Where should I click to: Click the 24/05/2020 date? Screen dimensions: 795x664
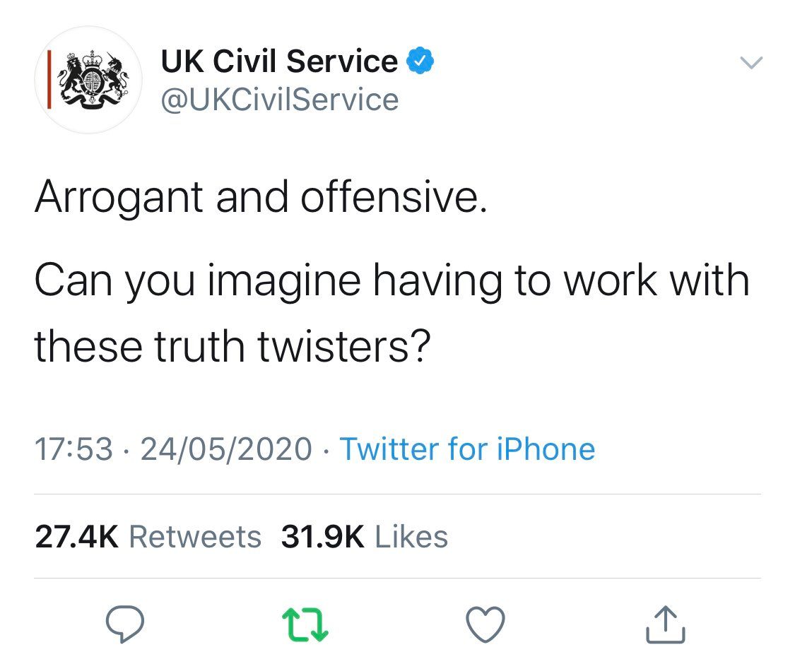point(226,449)
